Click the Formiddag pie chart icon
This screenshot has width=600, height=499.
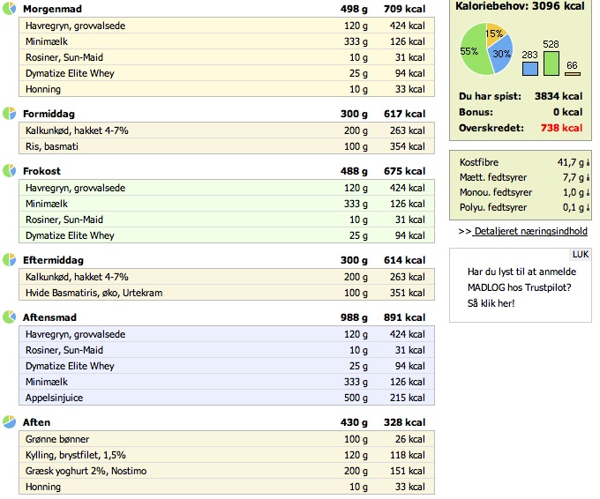pyautogui.click(x=9, y=114)
